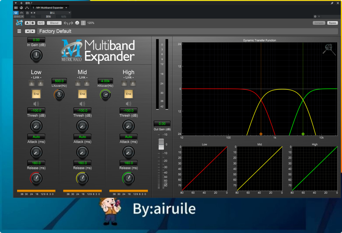The image size is (342, 233).
Task: Click the Out Gain fader handle
Action: pyautogui.click(x=161, y=144)
